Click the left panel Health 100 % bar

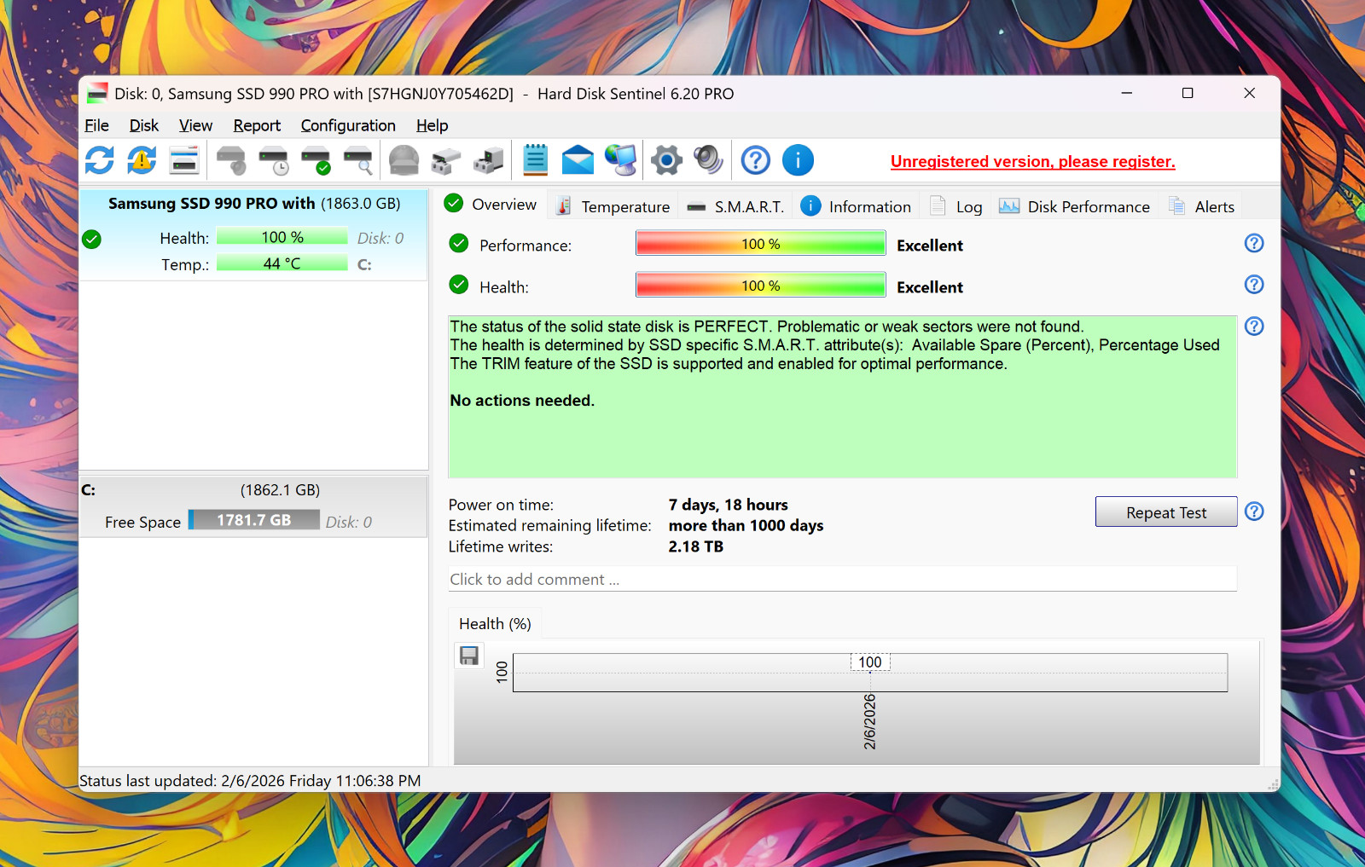coord(282,237)
